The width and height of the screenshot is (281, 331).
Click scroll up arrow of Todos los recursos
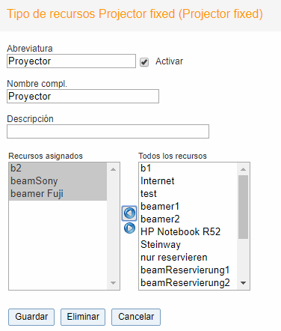tap(243, 169)
